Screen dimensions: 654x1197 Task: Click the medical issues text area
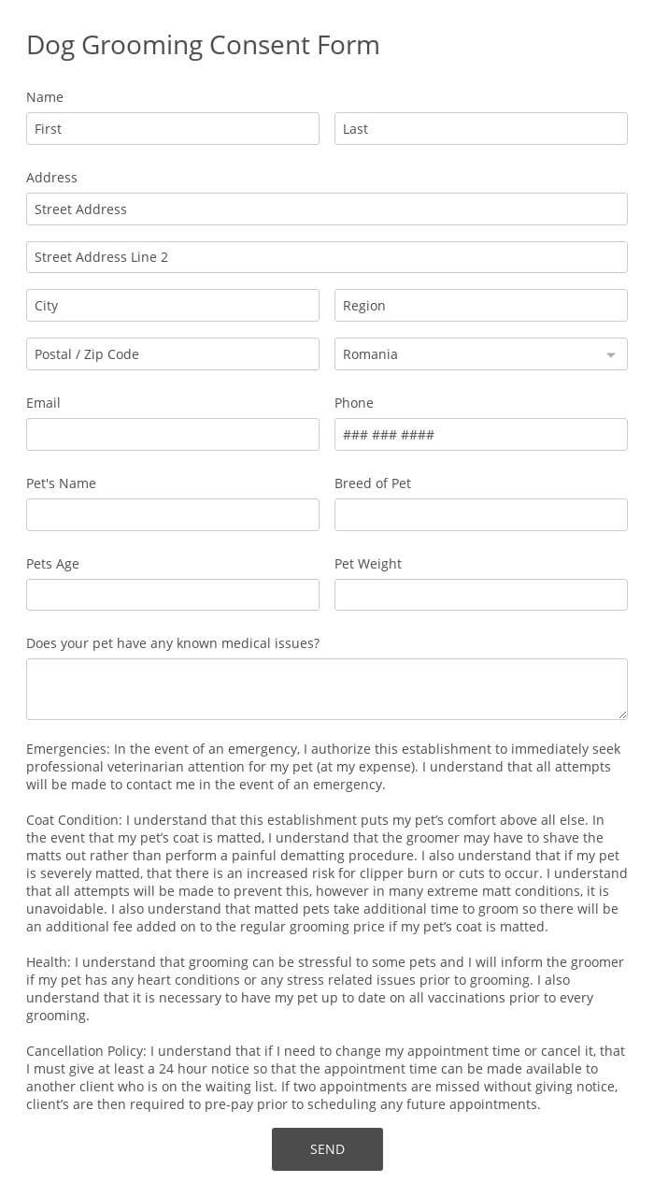pyautogui.click(x=326, y=688)
